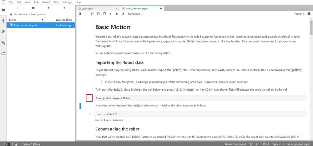
Task: Click the circled X icon in status bar
Action: [x=251, y=144]
